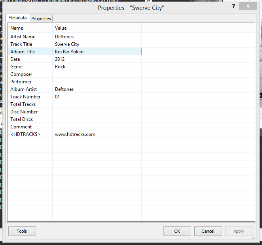262x245 pixels.
Task: Select the Artist Name row label
Action: pyautogui.click(x=23, y=37)
